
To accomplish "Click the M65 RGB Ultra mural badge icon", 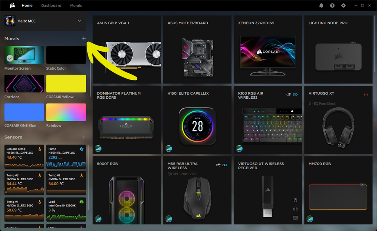I will [x=169, y=219].
